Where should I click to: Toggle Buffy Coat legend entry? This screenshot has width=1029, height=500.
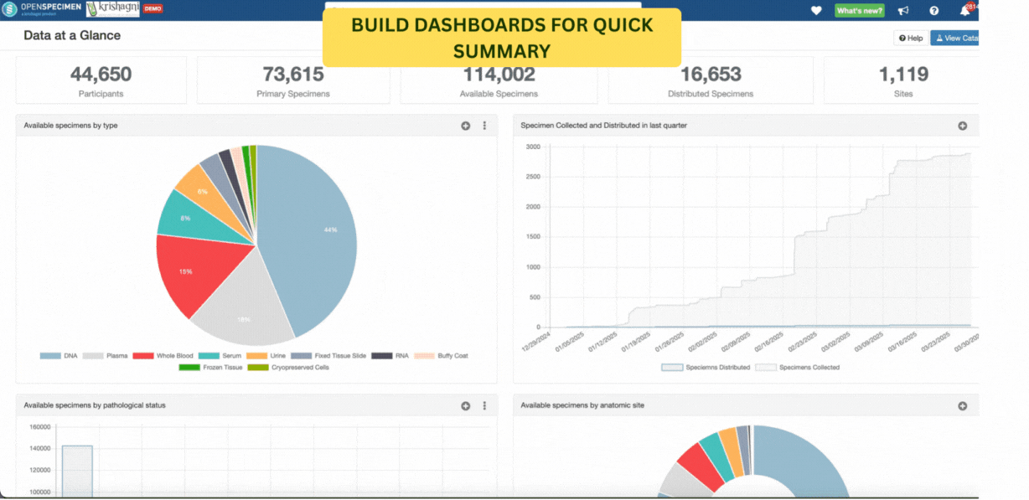point(442,356)
